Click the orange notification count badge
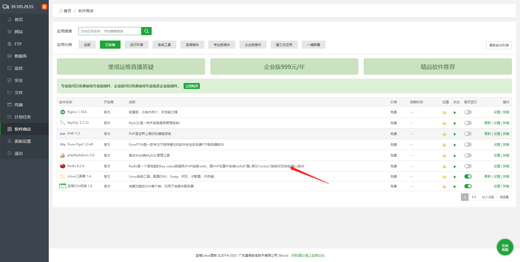Image resolution: width=520 pixels, height=262 pixels. [x=44, y=7]
